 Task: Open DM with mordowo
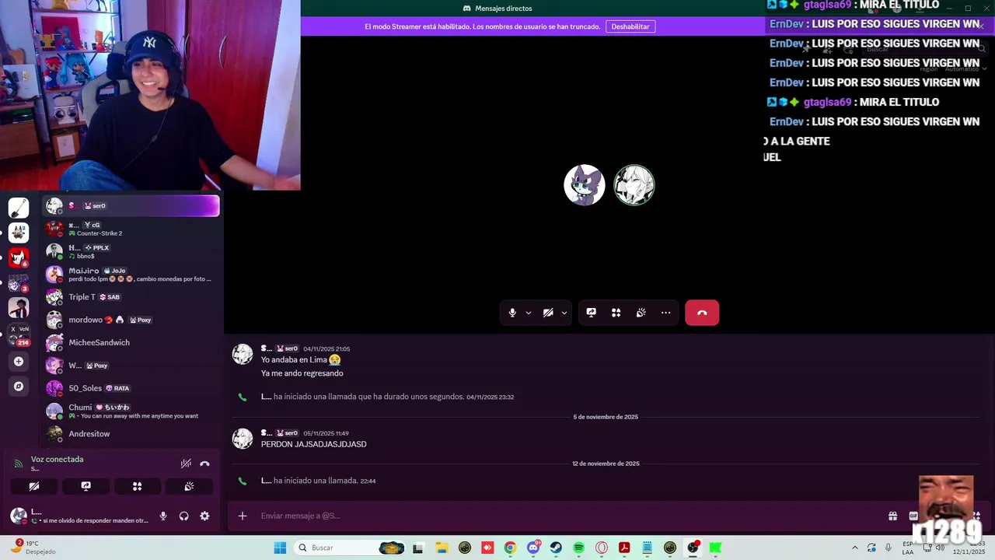click(131, 320)
